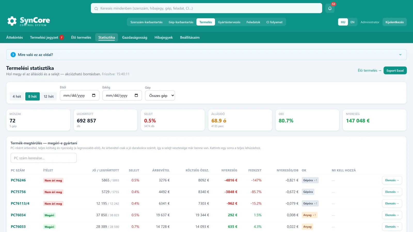Viewport: 413px width, 232px height.
Task: Open the Összes gép dropdown
Action: [x=160, y=96]
